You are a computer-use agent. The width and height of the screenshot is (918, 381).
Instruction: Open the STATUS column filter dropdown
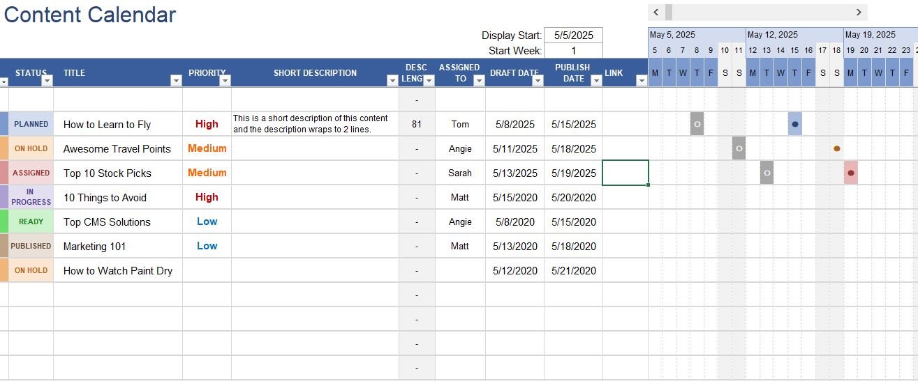point(47,81)
